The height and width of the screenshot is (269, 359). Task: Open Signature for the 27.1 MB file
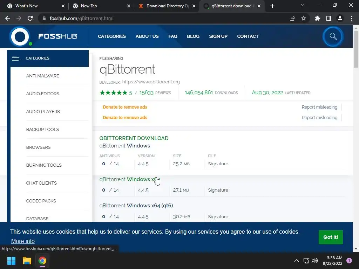pyautogui.click(x=218, y=190)
